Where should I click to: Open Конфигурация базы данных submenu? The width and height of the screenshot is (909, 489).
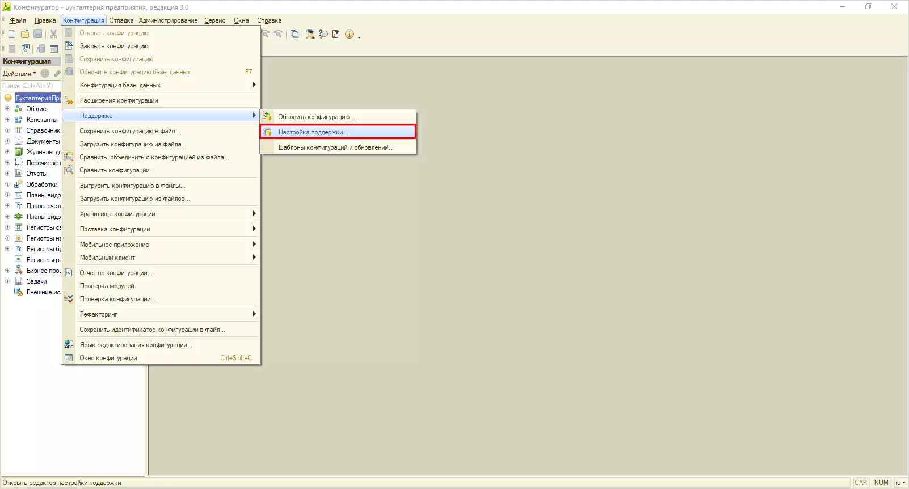coord(161,85)
